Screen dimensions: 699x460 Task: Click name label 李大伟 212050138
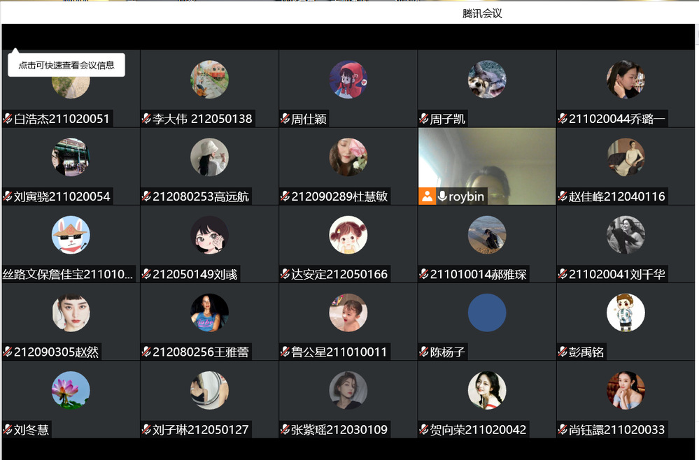pos(202,119)
